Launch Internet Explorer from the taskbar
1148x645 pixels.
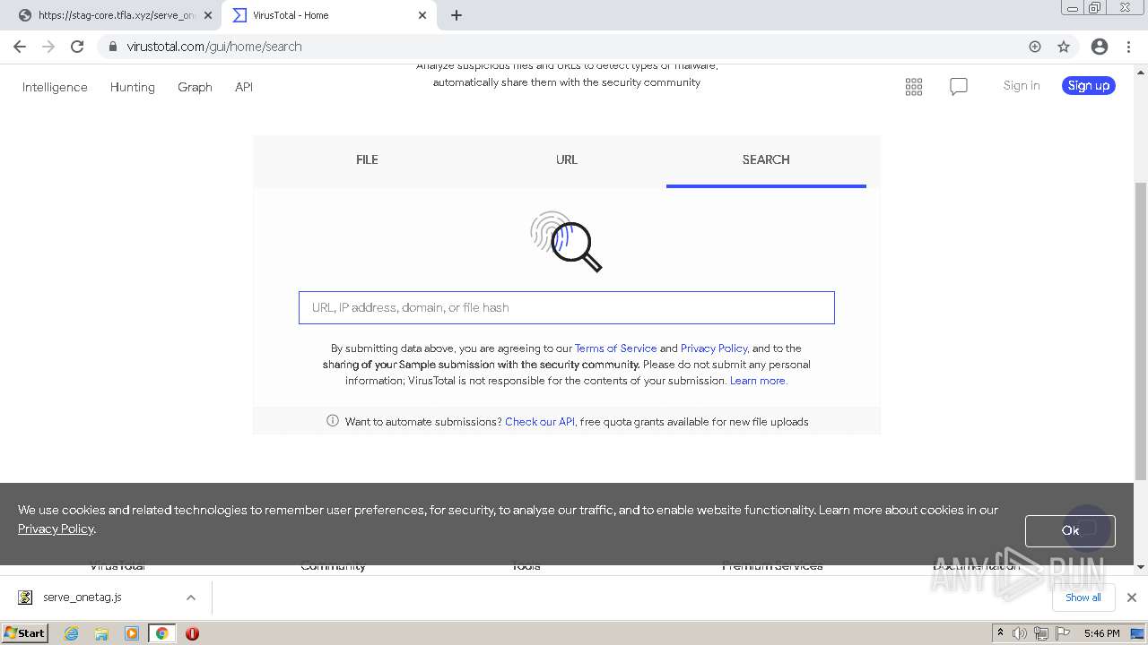[72, 633]
